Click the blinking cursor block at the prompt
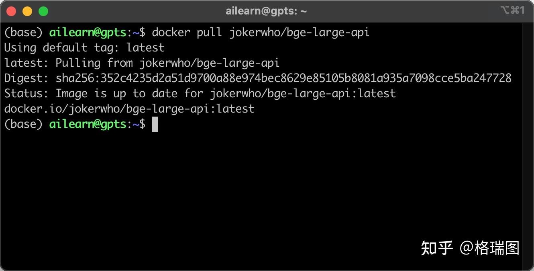The width and height of the screenshot is (534, 271). click(155, 124)
